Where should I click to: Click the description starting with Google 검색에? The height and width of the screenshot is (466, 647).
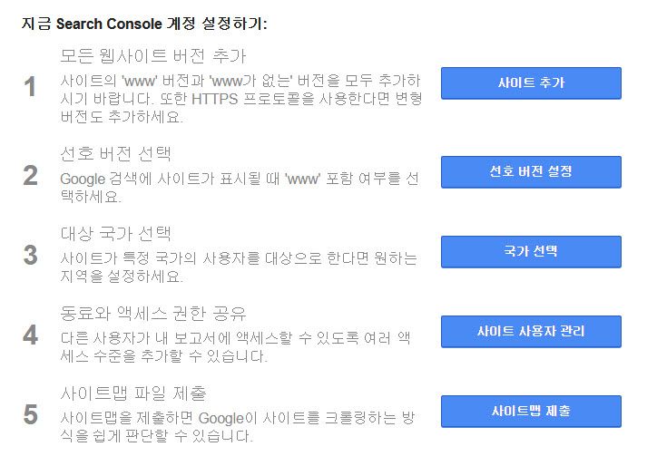240,188
